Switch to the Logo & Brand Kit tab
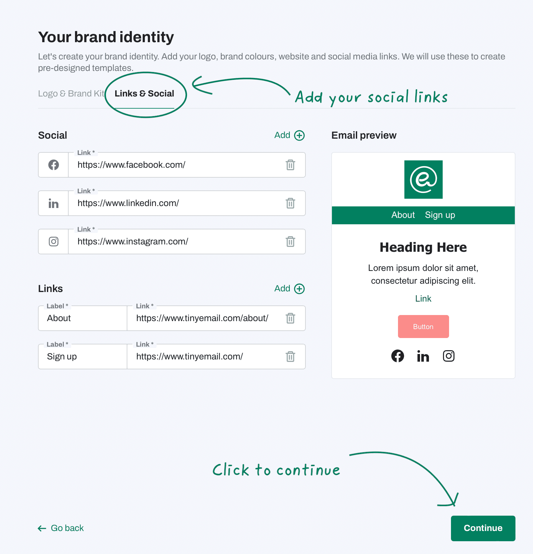Screen dimensions: 533x554 [x=71, y=94]
